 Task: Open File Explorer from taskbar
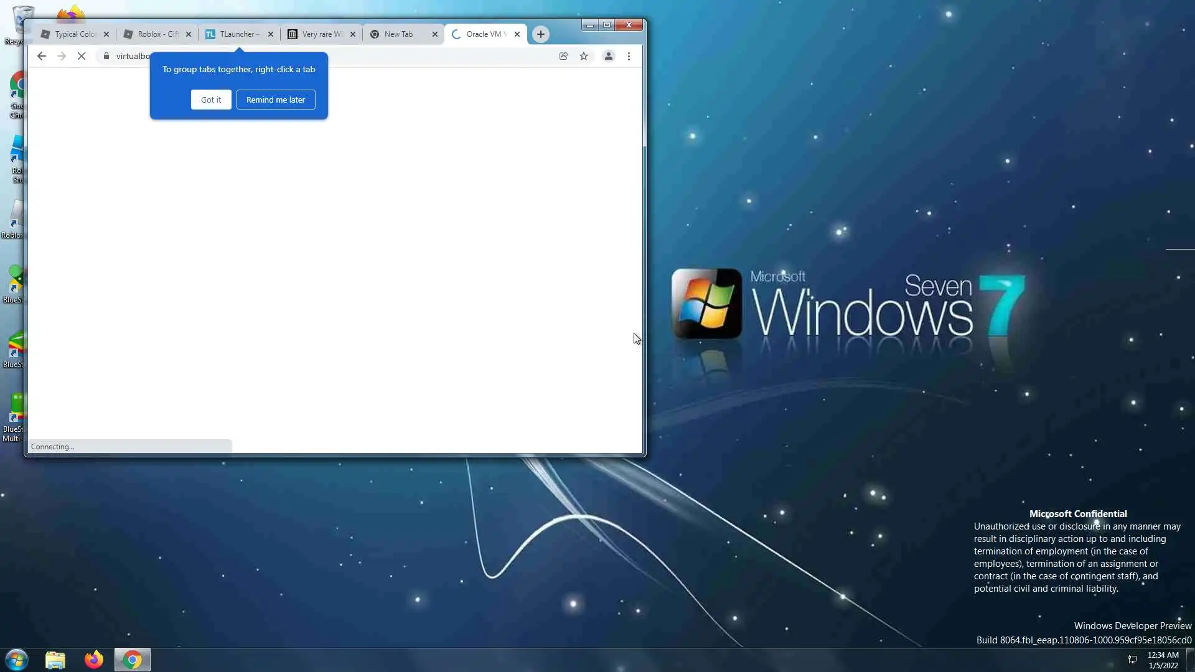55,660
